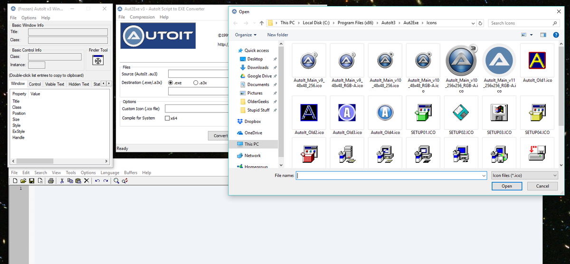Select the AutoIt_Old4.ico icon file

coord(385,116)
